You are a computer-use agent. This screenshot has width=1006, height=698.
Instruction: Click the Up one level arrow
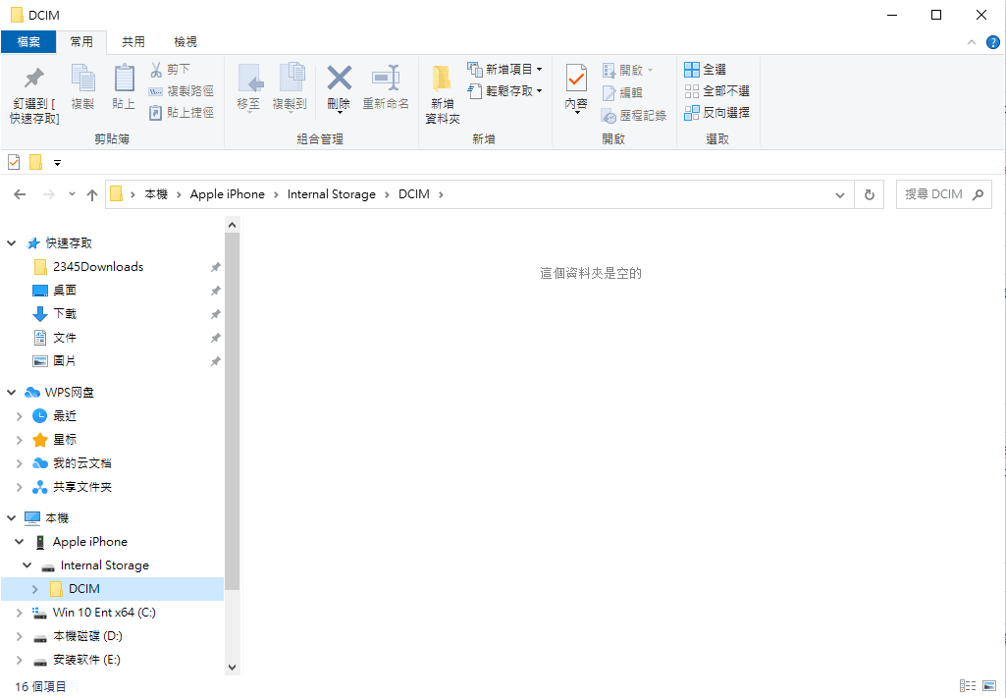point(92,194)
